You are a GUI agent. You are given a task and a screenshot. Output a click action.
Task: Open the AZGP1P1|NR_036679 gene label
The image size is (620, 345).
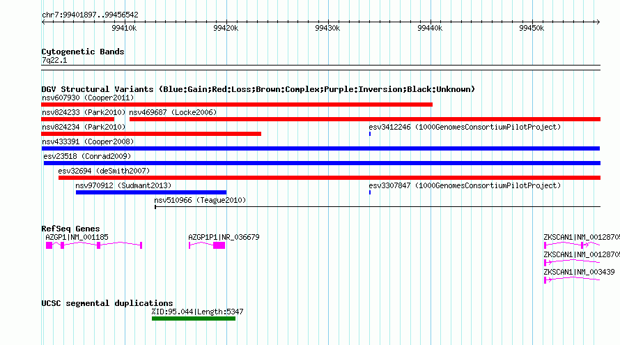tap(224, 237)
